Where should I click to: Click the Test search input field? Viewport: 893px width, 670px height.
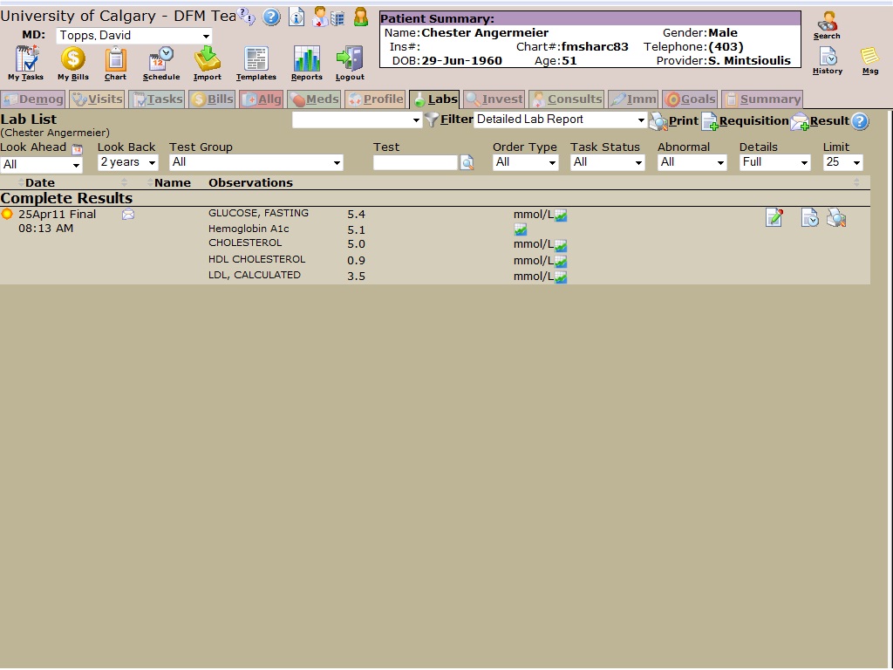(415, 162)
